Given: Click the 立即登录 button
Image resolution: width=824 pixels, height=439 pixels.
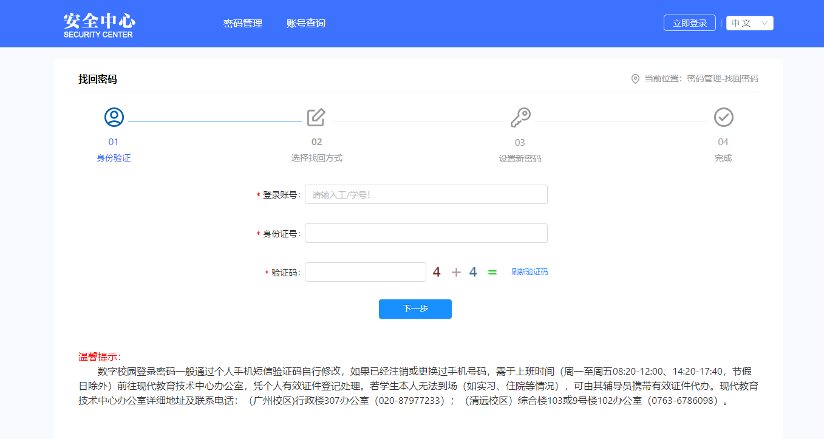Looking at the screenshot, I should 689,23.
